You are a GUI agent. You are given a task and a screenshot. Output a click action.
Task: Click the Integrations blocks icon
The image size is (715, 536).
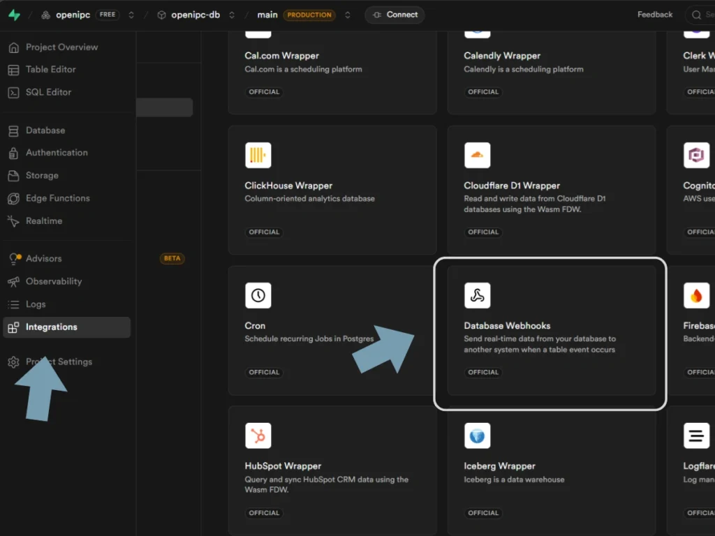14,327
